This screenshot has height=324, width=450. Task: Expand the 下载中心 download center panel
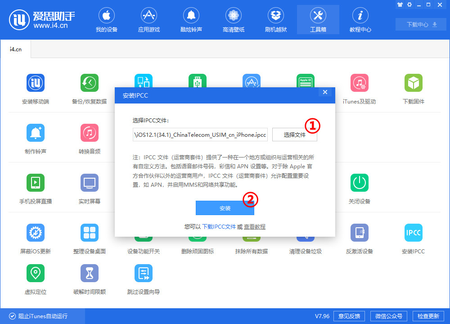[x=420, y=24]
